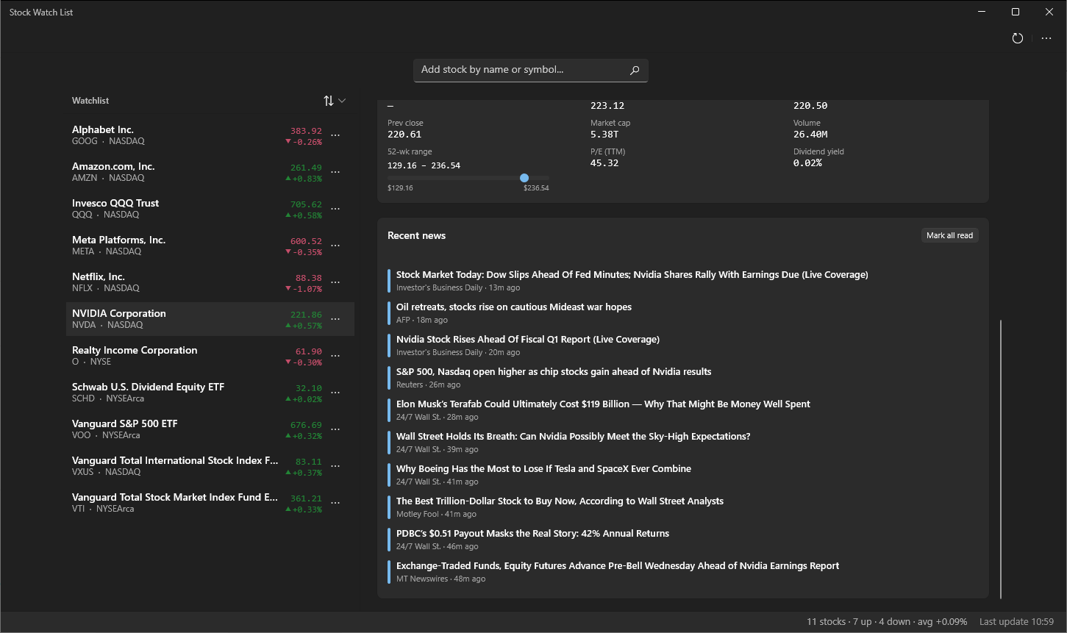Click the Market cap value 5.38T

[604, 135]
